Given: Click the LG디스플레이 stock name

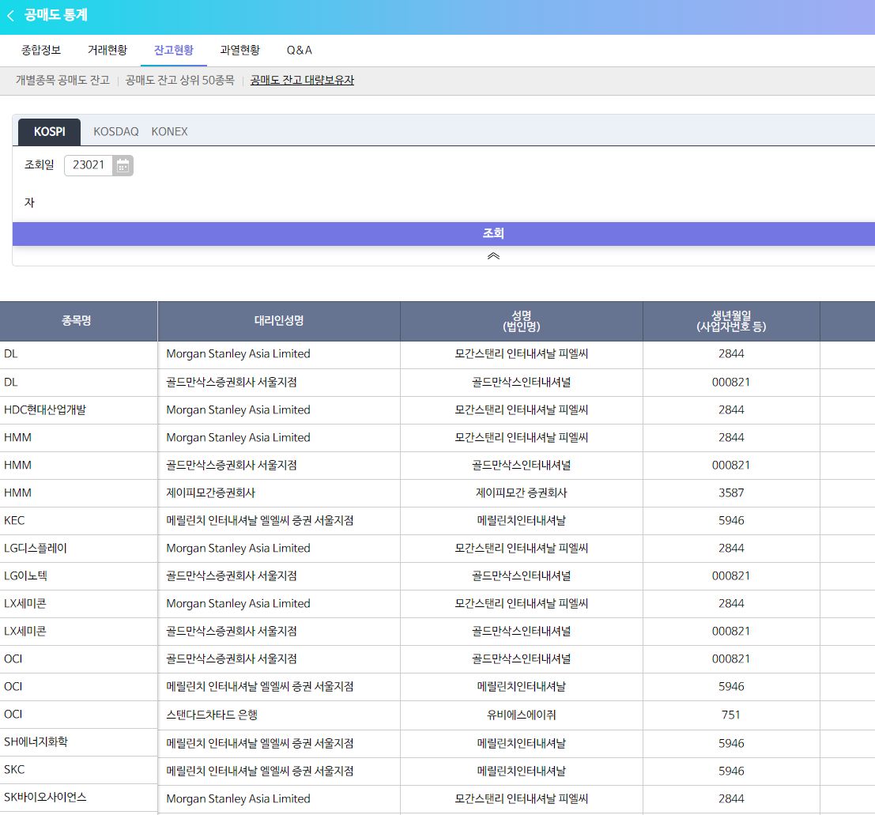Looking at the screenshot, I should [35, 549].
